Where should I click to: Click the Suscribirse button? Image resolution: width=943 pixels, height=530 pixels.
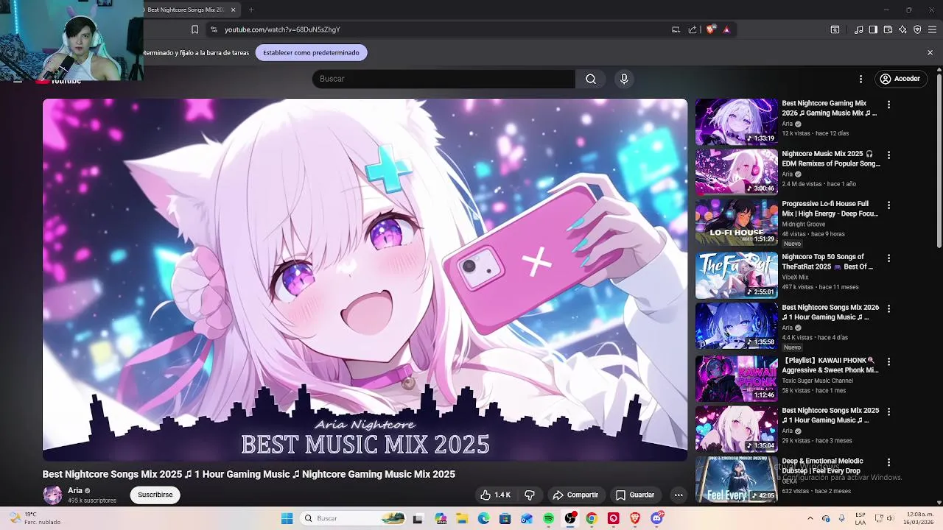pyautogui.click(x=155, y=495)
